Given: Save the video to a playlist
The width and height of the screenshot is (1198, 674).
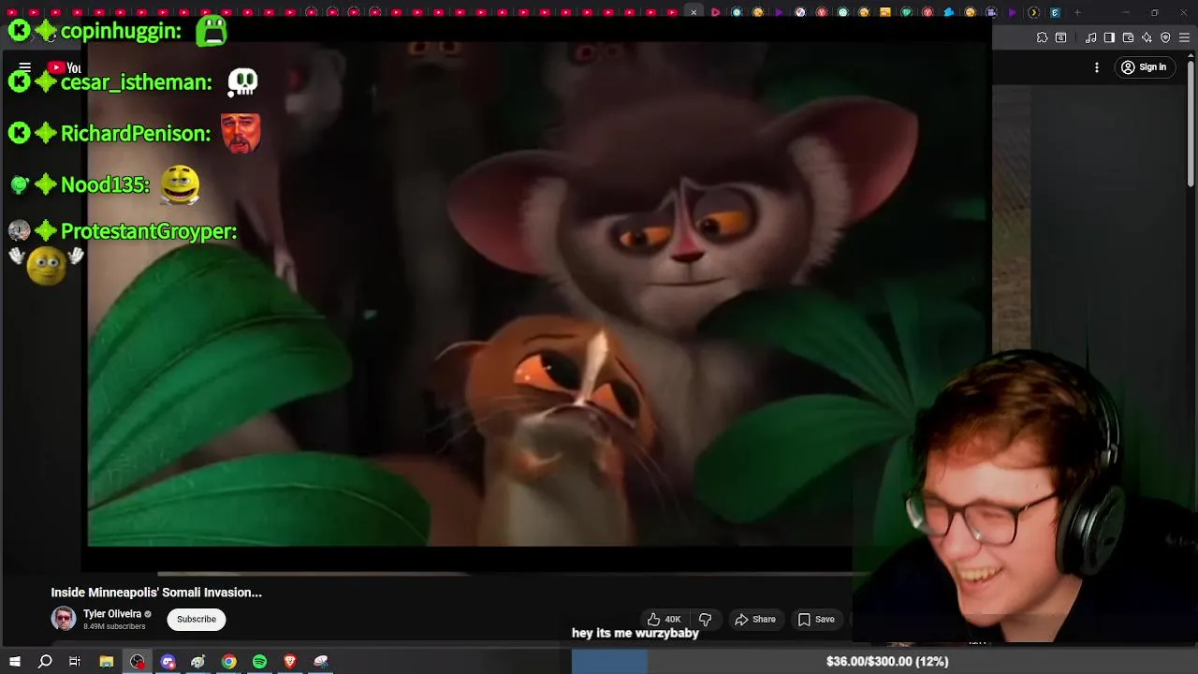Looking at the screenshot, I should tap(816, 619).
